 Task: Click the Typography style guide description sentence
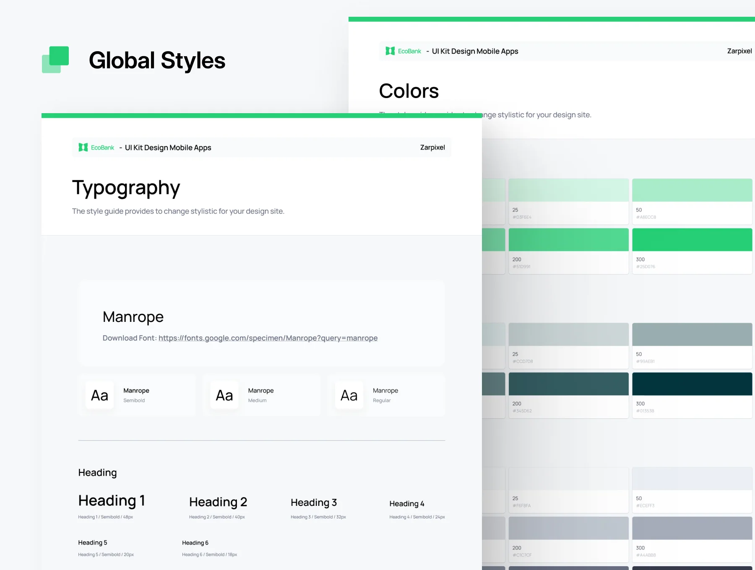pyautogui.click(x=178, y=211)
